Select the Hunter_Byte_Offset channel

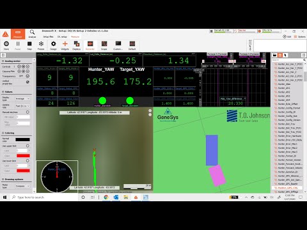click(x=288, y=104)
